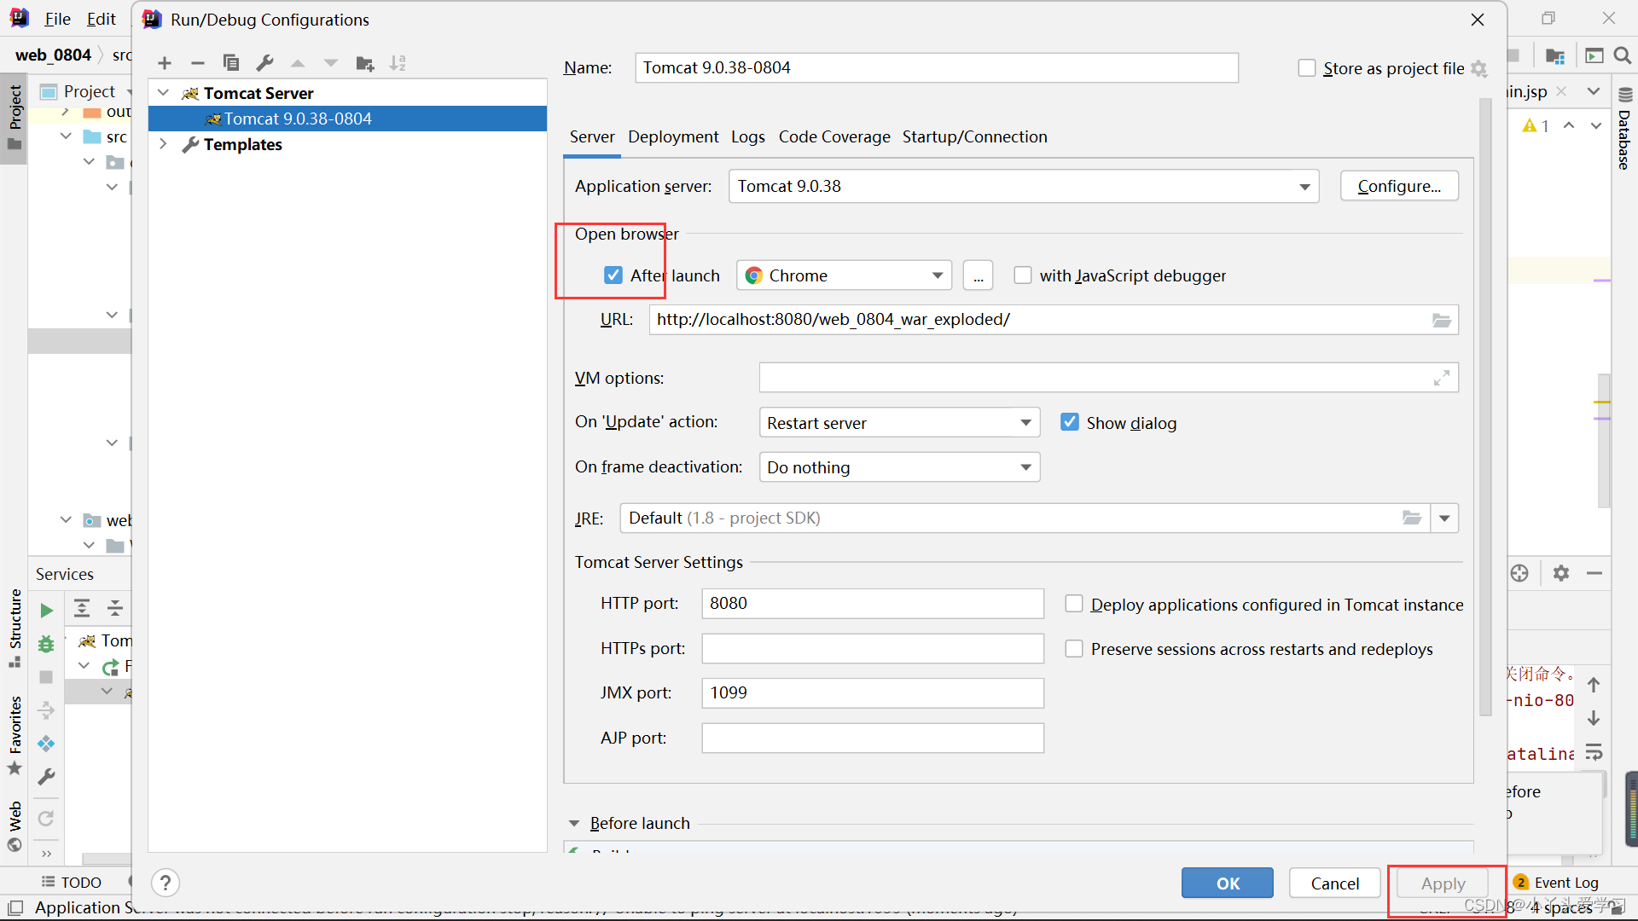The width and height of the screenshot is (1638, 921).
Task: Enable with JavaScript debugger checkbox
Action: click(1023, 275)
